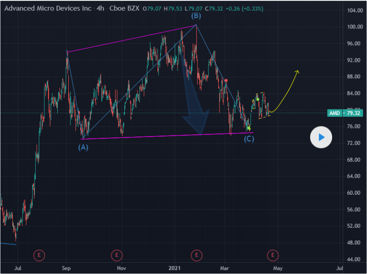Select the (C) wave label
The image size is (367, 274).
pos(249,139)
